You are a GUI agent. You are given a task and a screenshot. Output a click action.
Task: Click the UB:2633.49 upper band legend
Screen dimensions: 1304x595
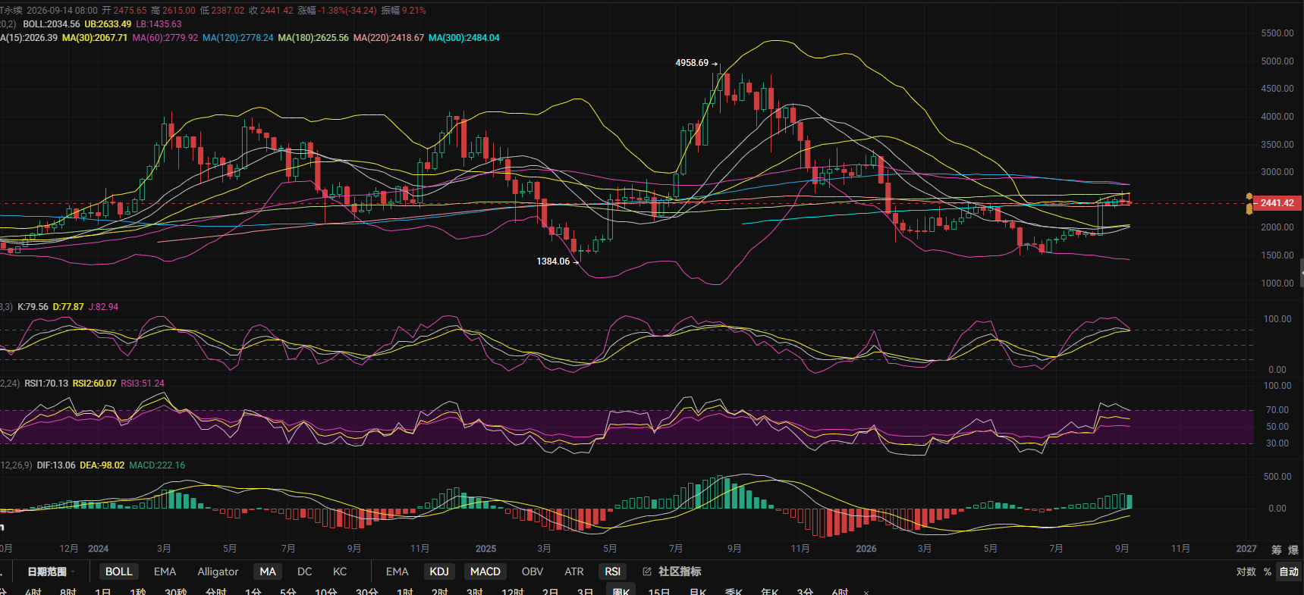click(108, 24)
